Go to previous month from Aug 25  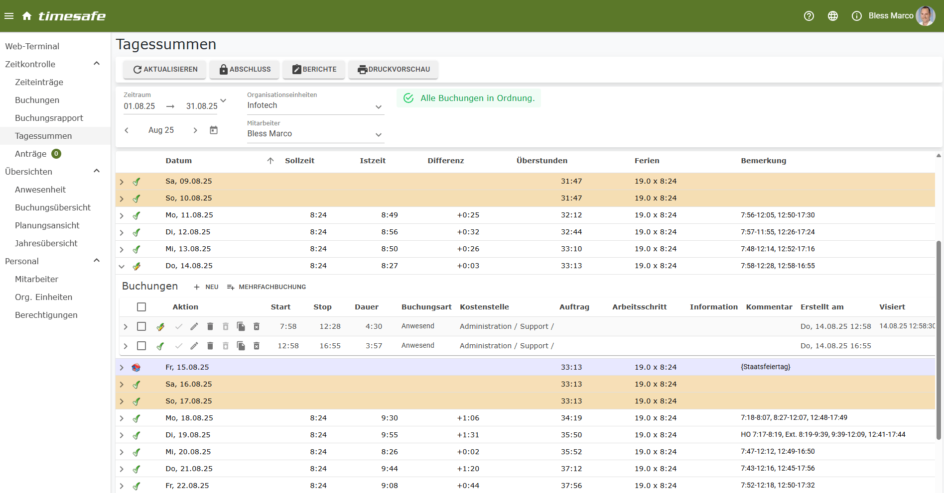[x=127, y=130]
